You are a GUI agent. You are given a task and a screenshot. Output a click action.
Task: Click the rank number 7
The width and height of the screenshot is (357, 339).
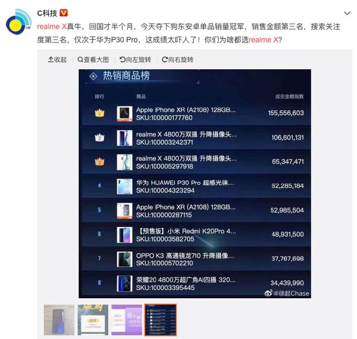pyautogui.click(x=99, y=258)
